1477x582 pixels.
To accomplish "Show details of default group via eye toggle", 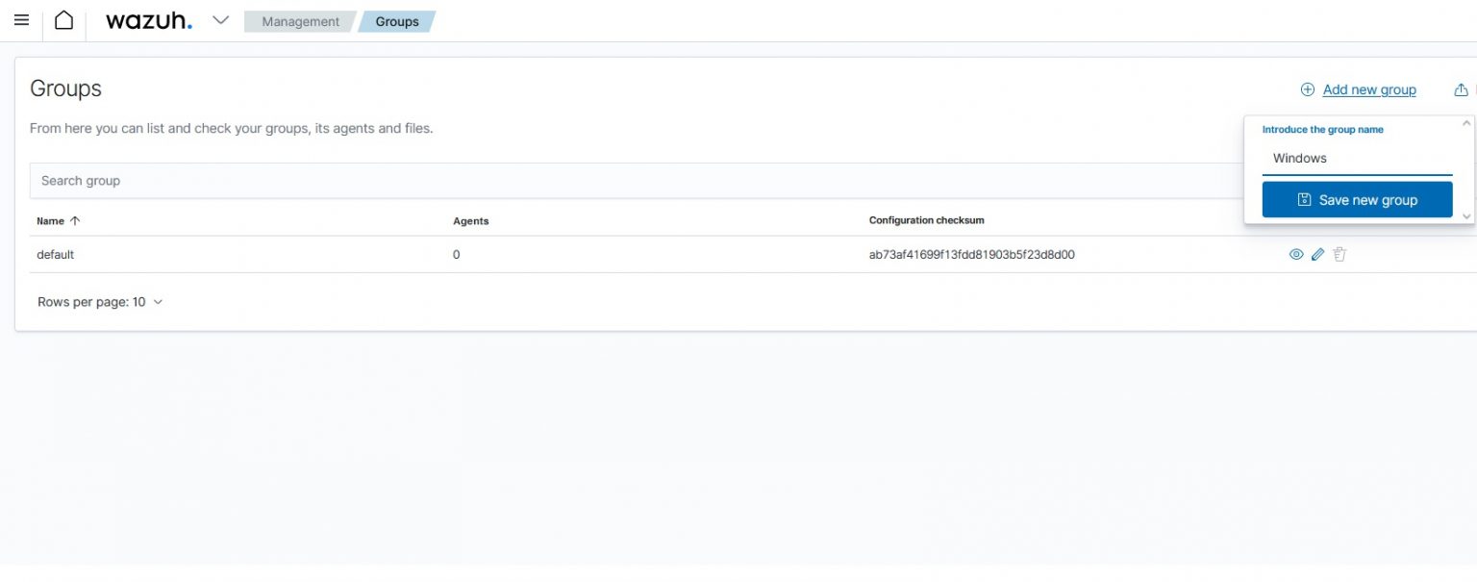I will (1296, 254).
